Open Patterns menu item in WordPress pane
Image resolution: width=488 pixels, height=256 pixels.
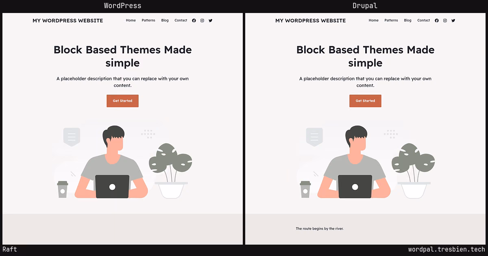pyautogui.click(x=148, y=20)
